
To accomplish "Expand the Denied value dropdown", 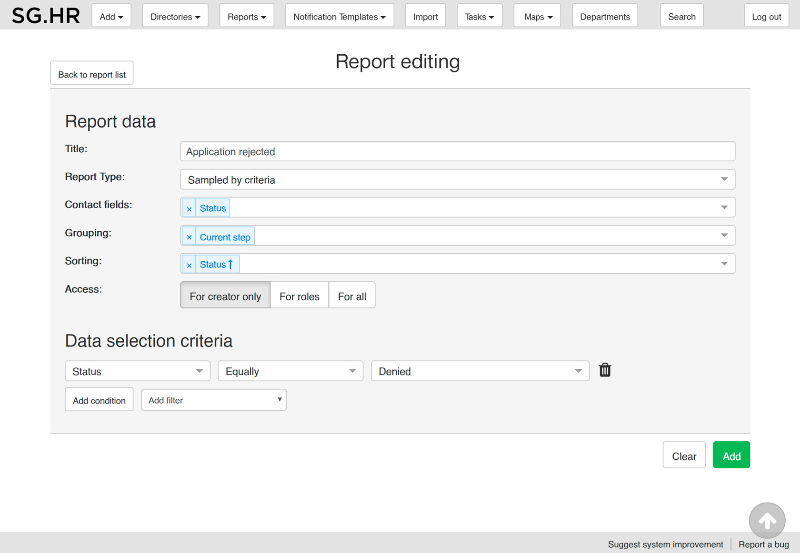I will coord(480,371).
